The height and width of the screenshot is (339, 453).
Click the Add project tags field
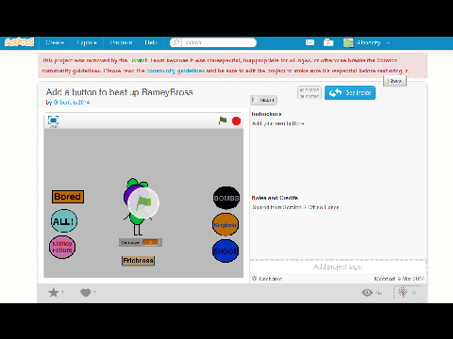click(338, 266)
